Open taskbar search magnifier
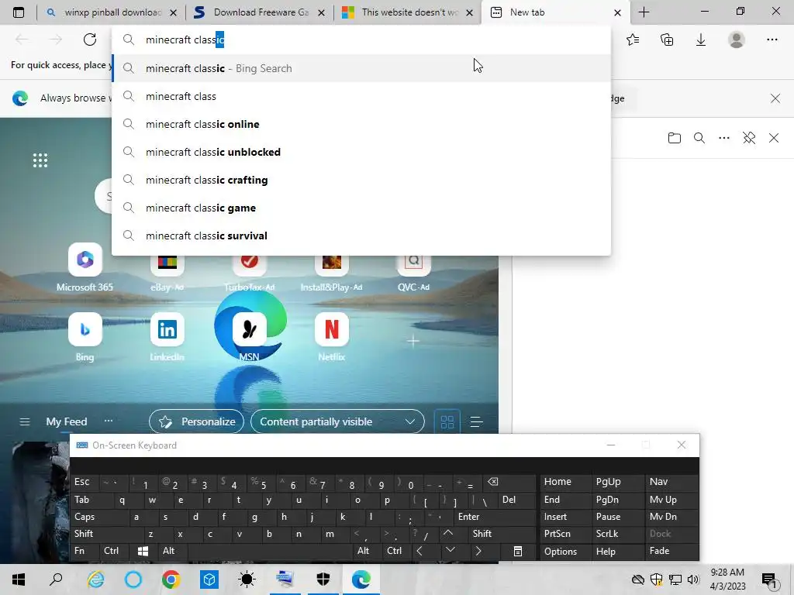 pos(56,580)
